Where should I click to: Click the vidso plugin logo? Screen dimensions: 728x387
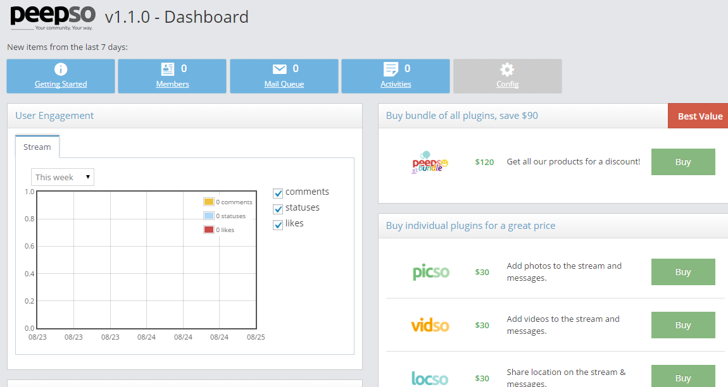coord(430,325)
